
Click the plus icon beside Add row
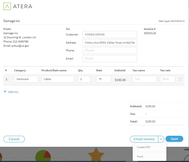[x=5, y=92]
